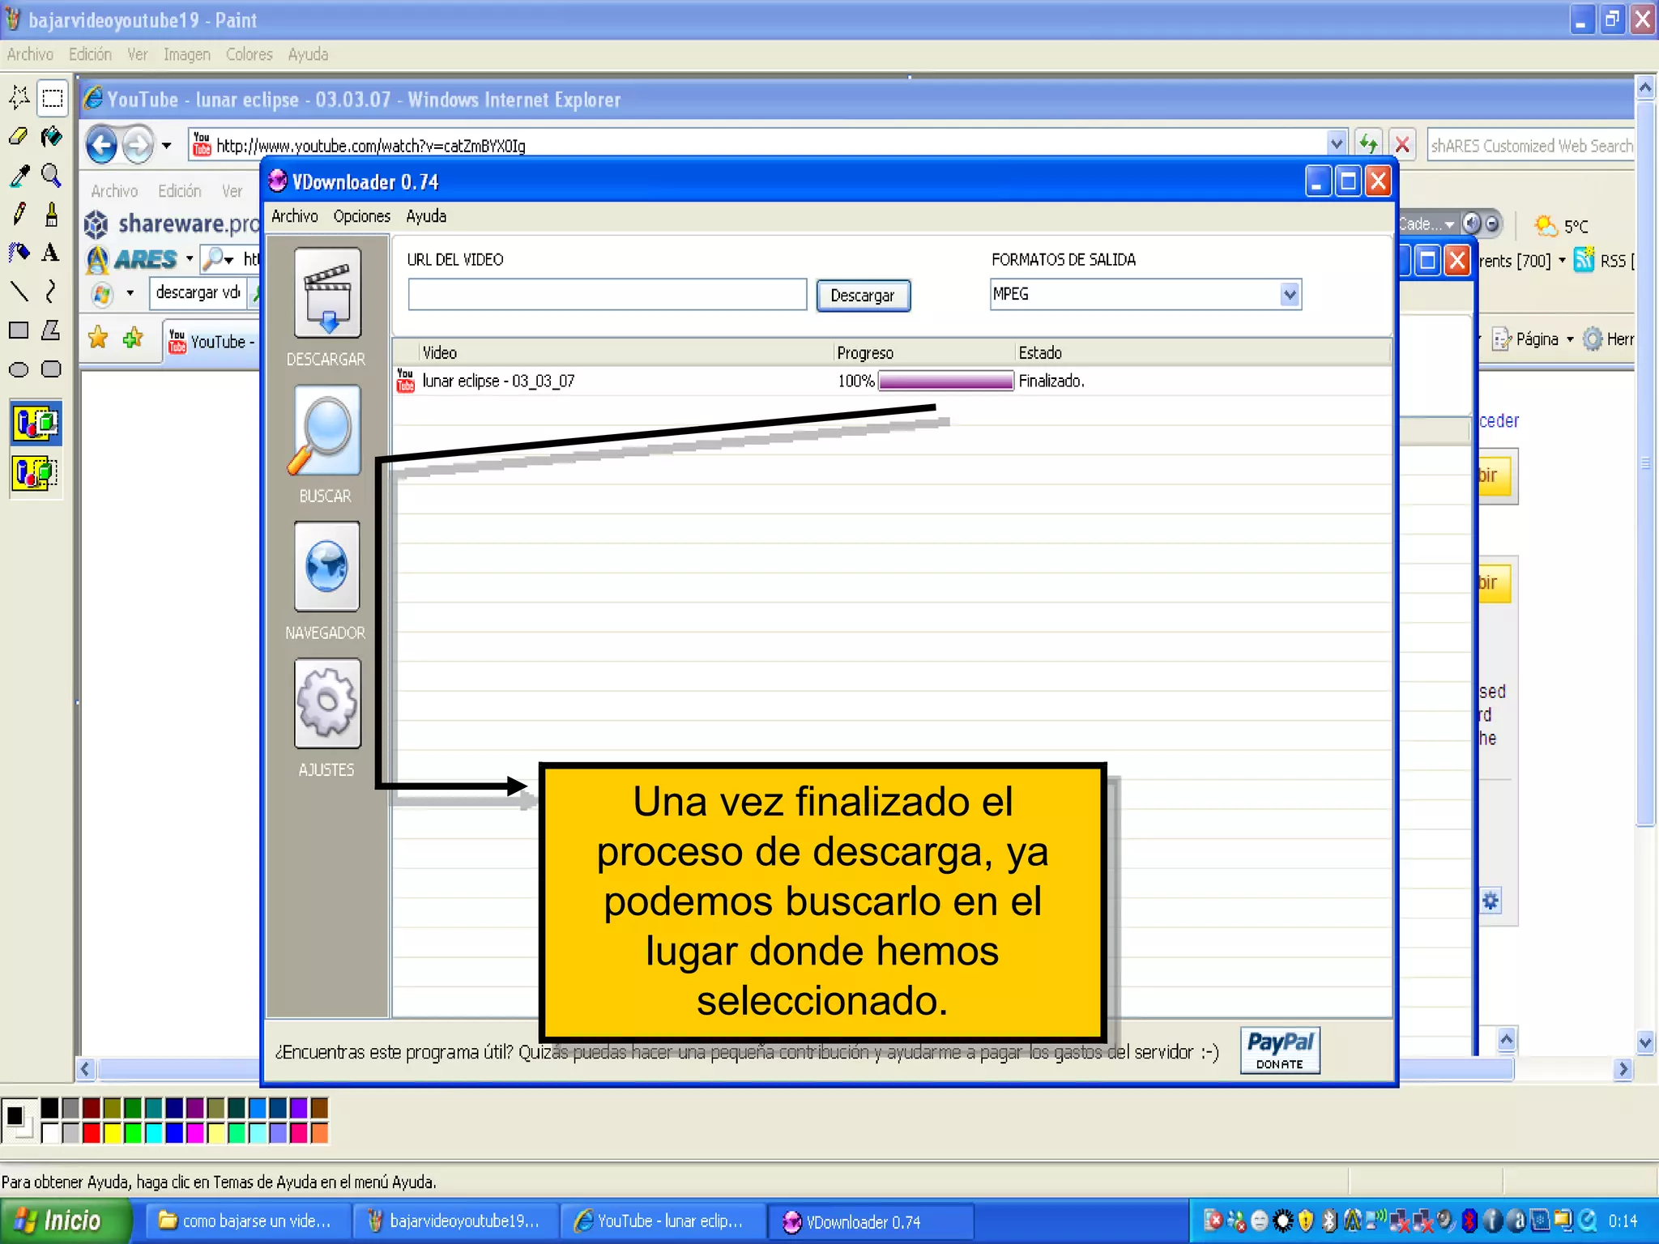Screen dimensions: 1659x1244
Task: Open the NAVEGADOR browser section
Action: [x=327, y=567]
